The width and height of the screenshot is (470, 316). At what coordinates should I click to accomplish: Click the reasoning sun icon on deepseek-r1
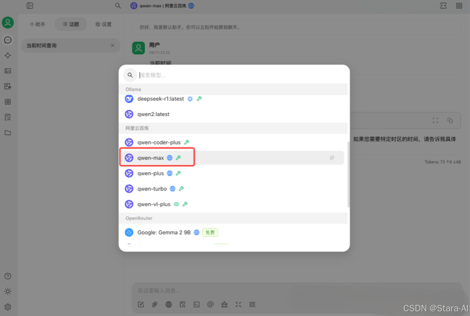[x=190, y=99]
